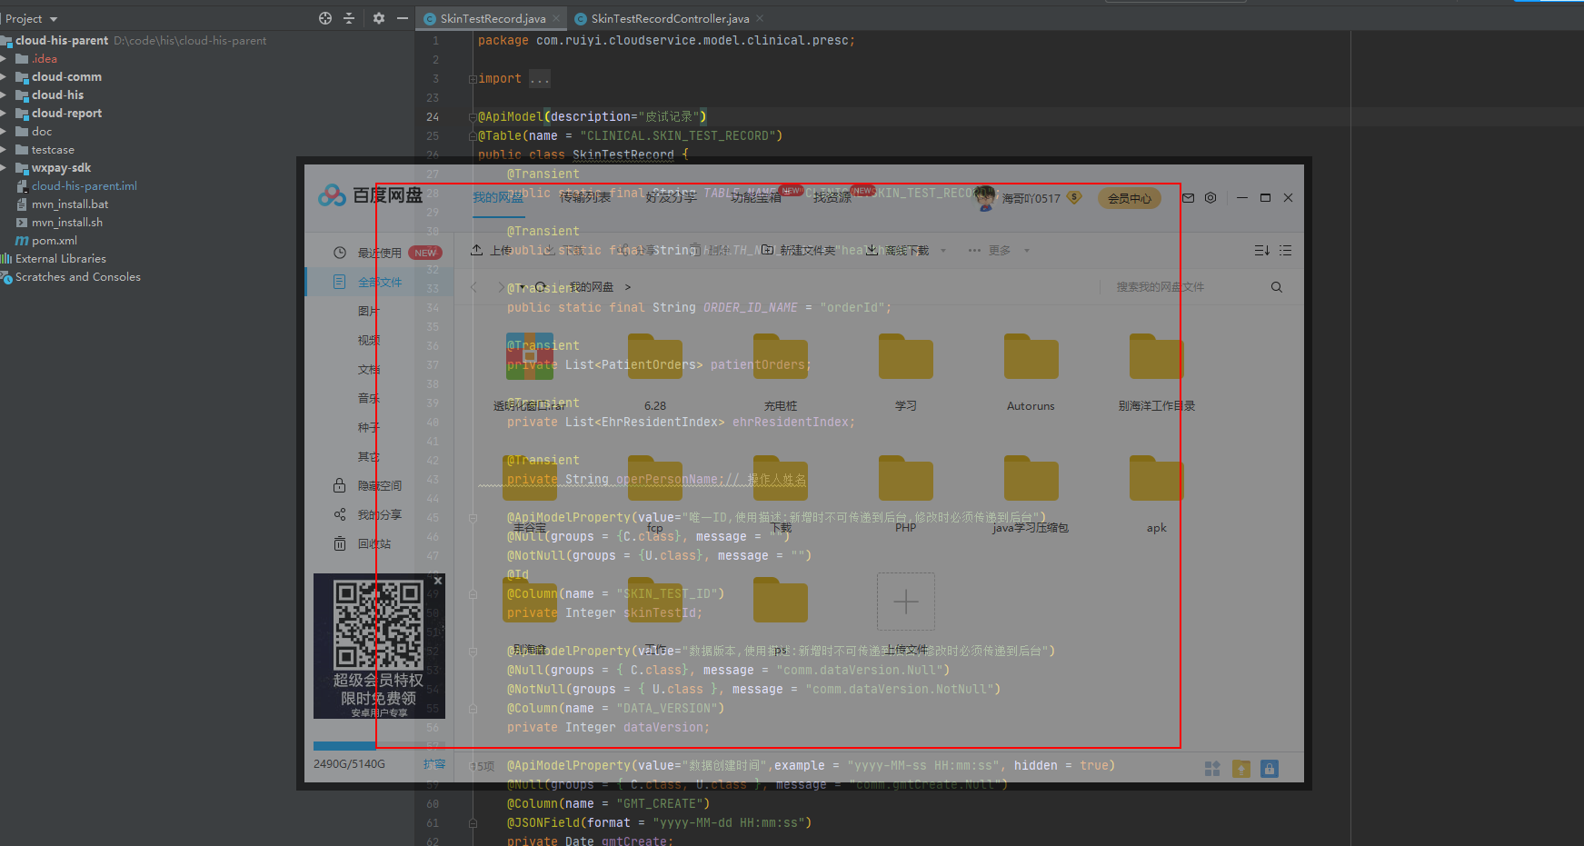This screenshot has width=1584, height=846.
Task: Click the lock icon at Netdisk bottom right
Action: click(x=1270, y=769)
